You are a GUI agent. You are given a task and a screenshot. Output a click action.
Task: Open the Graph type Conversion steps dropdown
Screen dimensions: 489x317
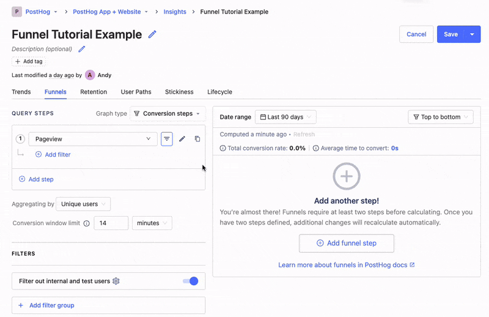coord(167,113)
